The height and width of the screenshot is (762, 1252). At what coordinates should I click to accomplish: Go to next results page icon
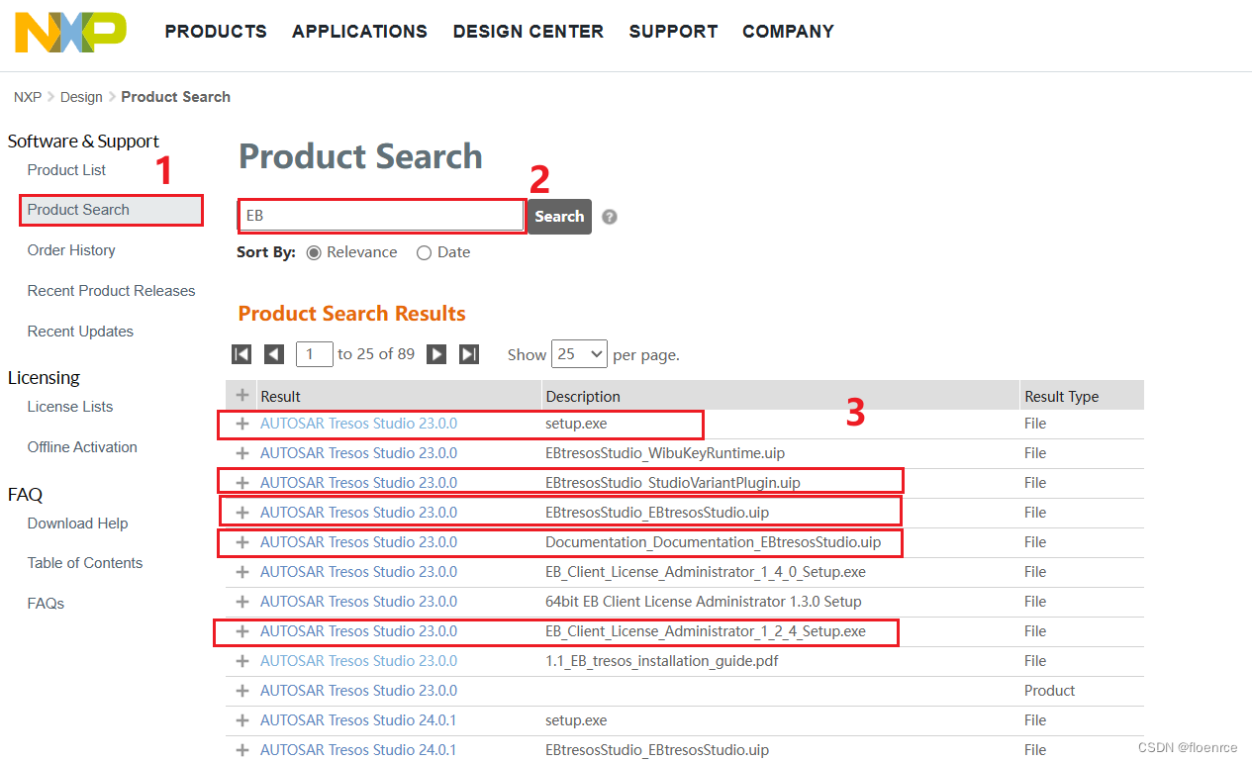coord(436,354)
